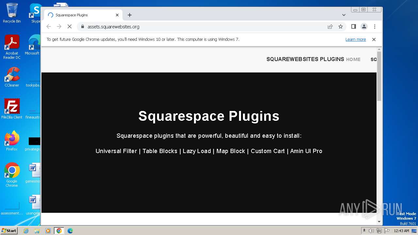Open the FileZilla Client desktop icon

click(12, 109)
